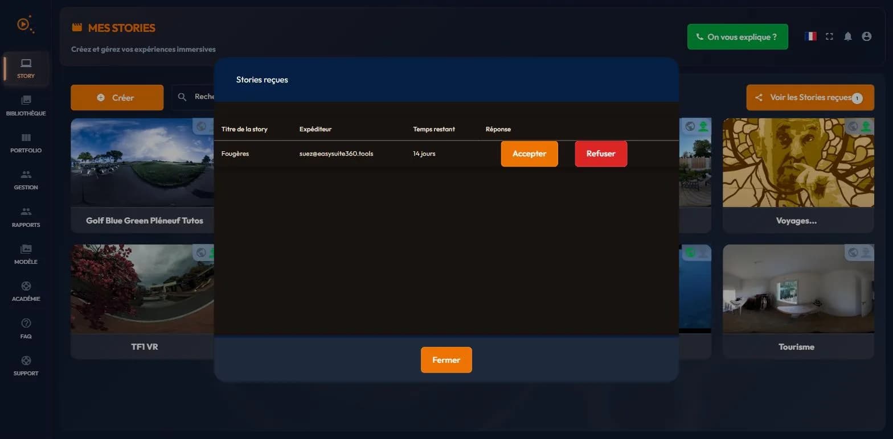The image size is (893, 439).
Task: Click the TF1 VR card title
Action: [144, 346]
